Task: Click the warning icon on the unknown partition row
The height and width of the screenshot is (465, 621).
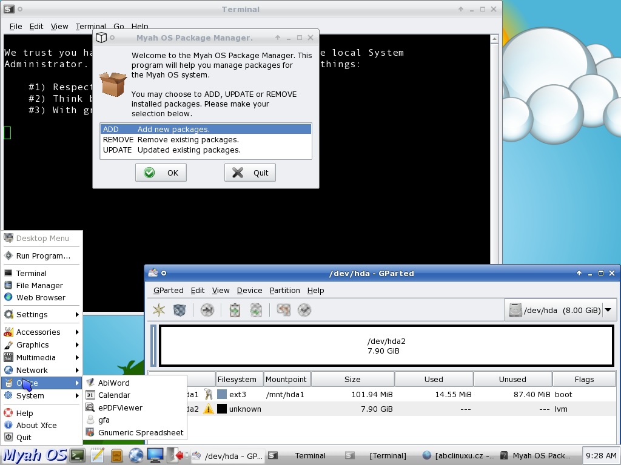Action: tap(209, 409)
